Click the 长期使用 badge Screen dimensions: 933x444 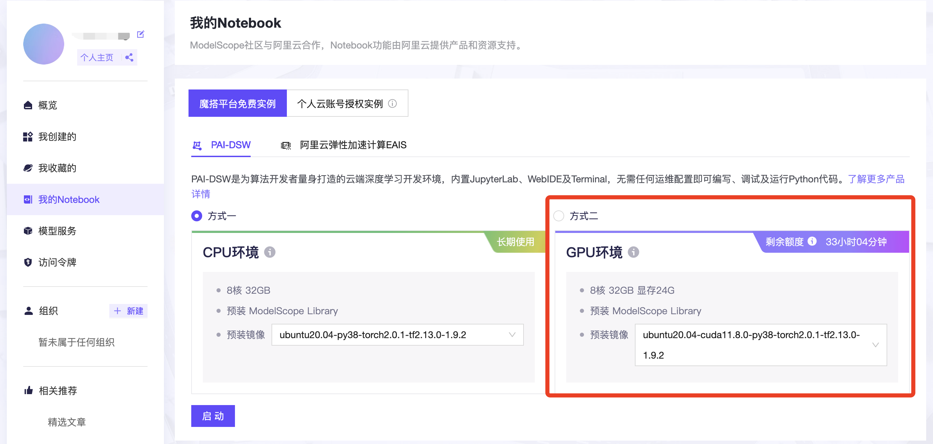click(516, 241)
